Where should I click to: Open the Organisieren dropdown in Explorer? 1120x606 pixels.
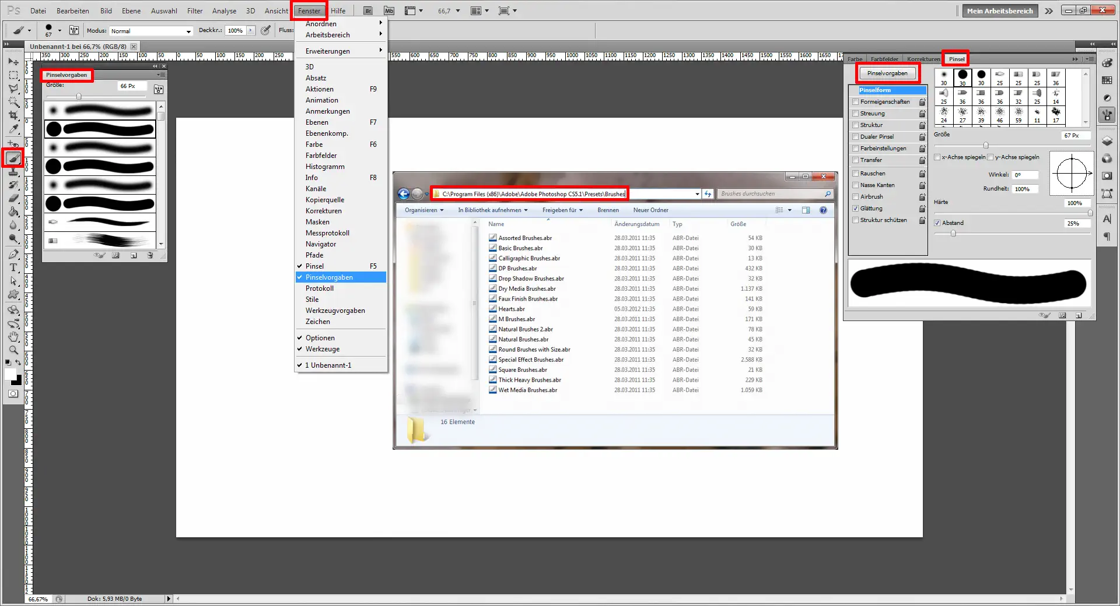[x=423, y=210]
